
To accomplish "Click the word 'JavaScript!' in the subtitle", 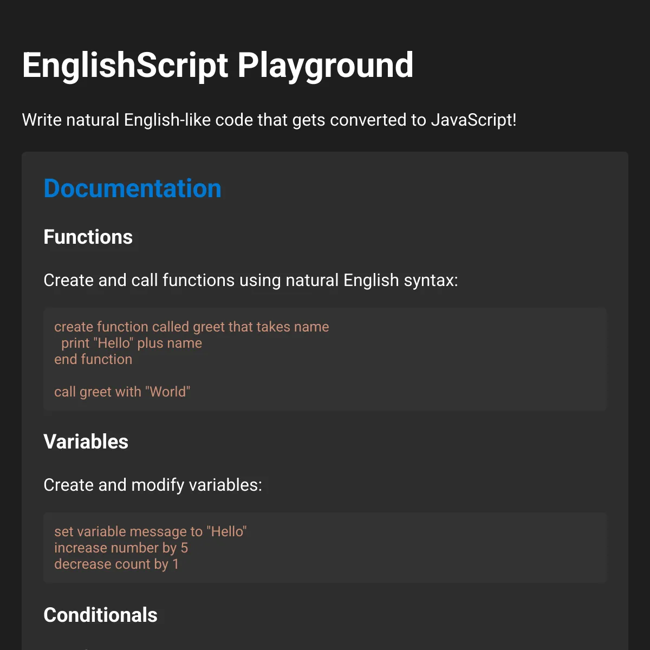I will tap(474, 120).
